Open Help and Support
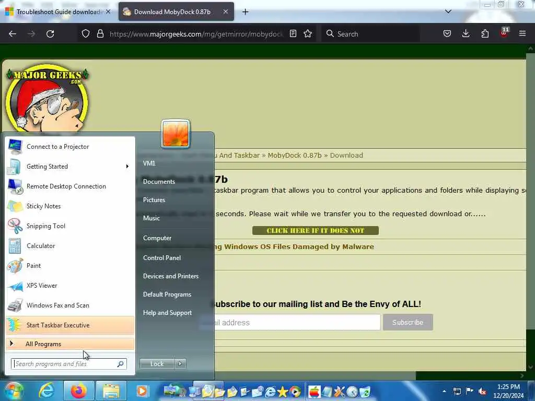 [x=167, y=313]
